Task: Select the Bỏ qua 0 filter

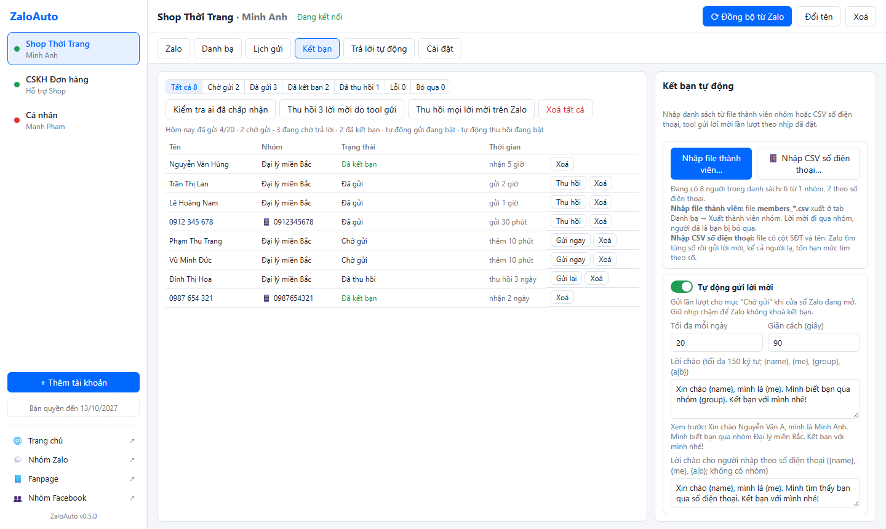Action: (x=431, y=87)
